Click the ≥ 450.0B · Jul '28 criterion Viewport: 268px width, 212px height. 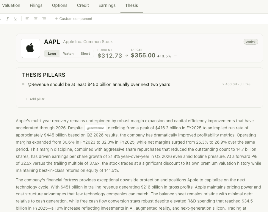[236, 84]
